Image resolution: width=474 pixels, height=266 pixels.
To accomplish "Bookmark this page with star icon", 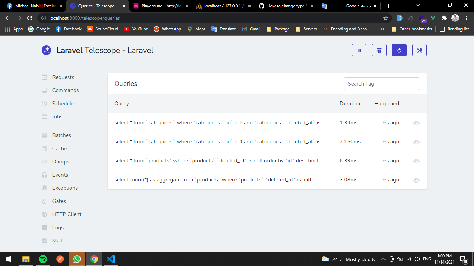I will coord(386,18).
